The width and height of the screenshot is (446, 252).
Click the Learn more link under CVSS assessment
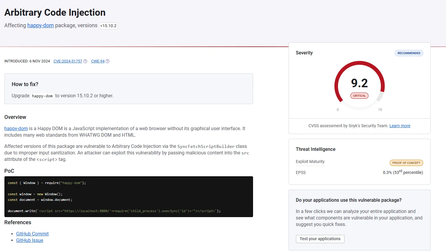400,126
